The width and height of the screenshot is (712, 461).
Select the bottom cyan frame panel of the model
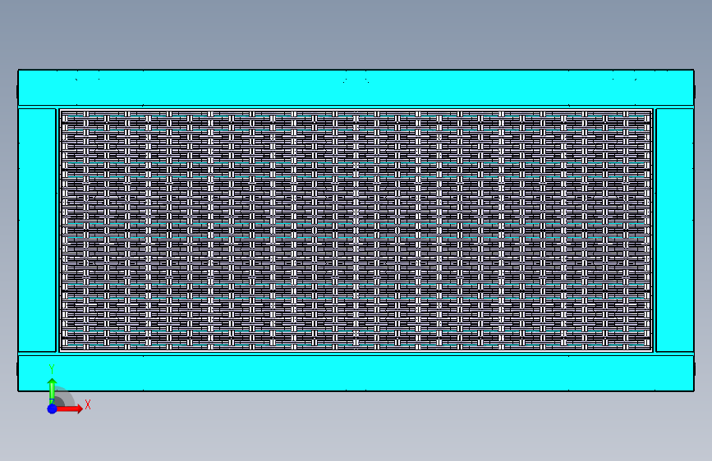tap(356, 373)
